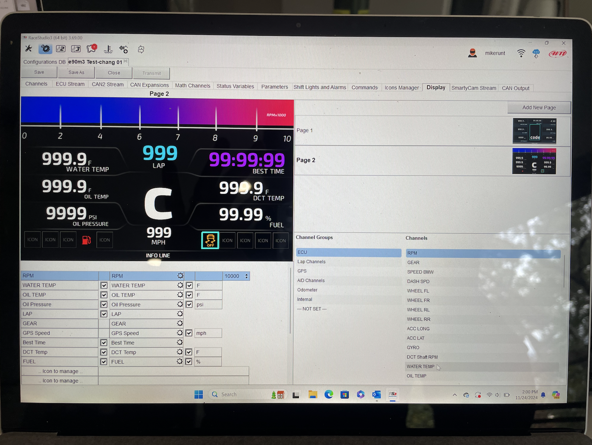
Task: Open the wrench preferences tool
Action: (29, 48)
